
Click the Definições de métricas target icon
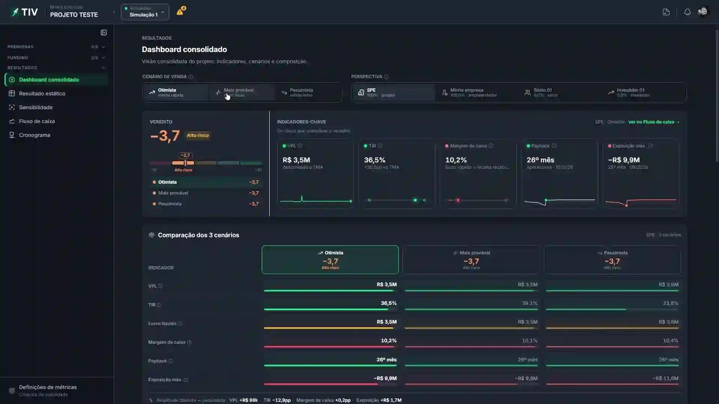coord(12,391)
